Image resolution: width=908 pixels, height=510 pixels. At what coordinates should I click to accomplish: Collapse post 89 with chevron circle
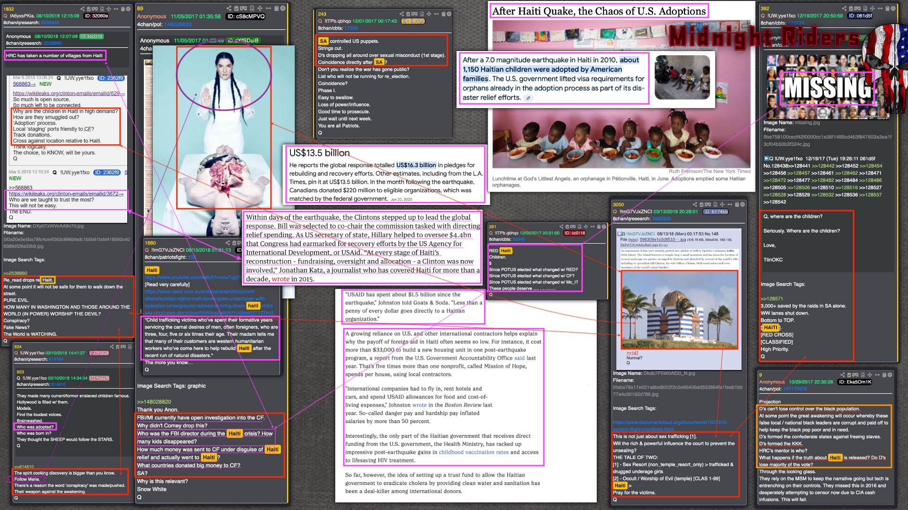(x=283, y=8)
